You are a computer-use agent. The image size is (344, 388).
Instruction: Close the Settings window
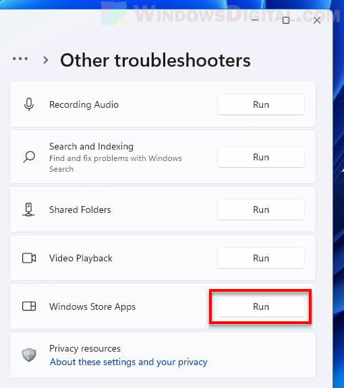click(x=317, y=20)
